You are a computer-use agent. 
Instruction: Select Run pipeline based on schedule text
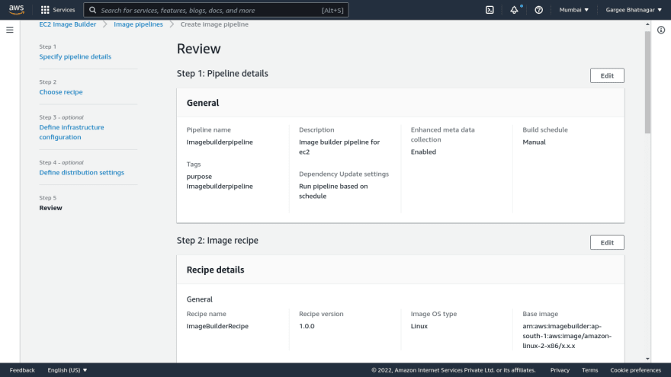coord(333,191)
